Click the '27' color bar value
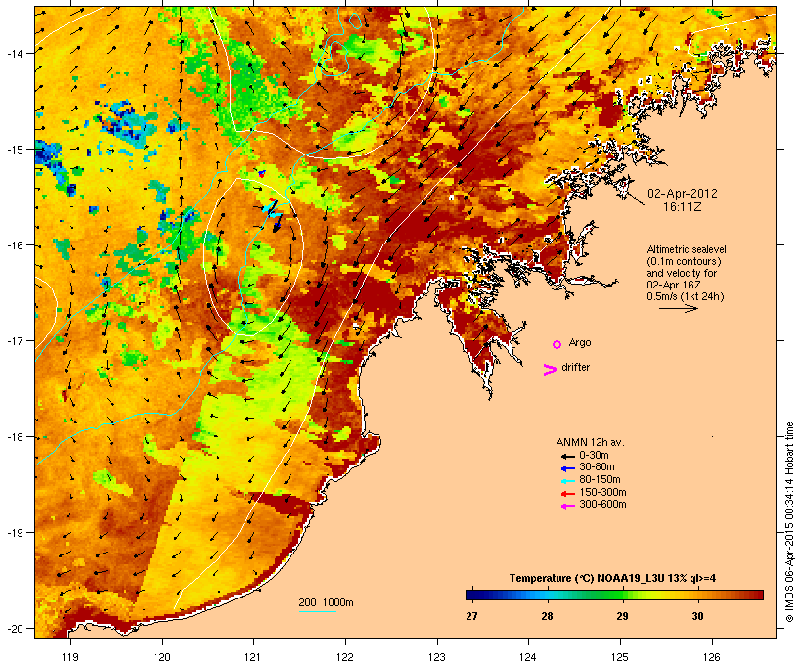Viewport: 802px width, 665px height. 471,616
